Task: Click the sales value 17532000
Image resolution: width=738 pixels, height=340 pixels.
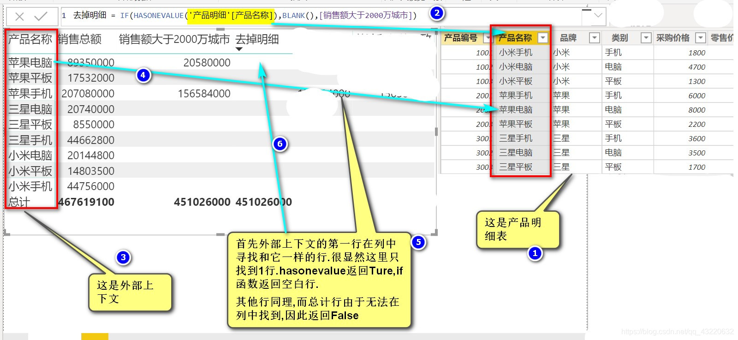Action: point(91,78)
